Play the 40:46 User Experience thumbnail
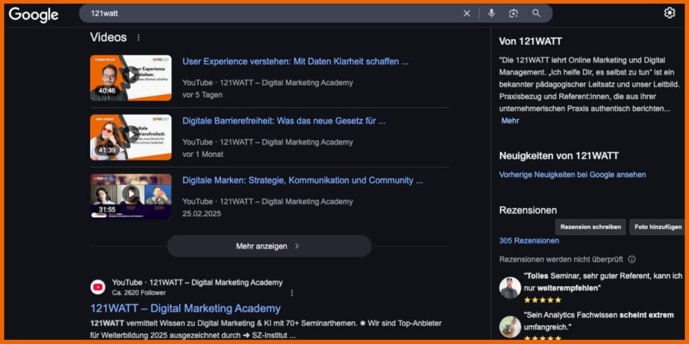Image resolution: width=689 pixels, height=344 pixels. [x=131, y=77]
